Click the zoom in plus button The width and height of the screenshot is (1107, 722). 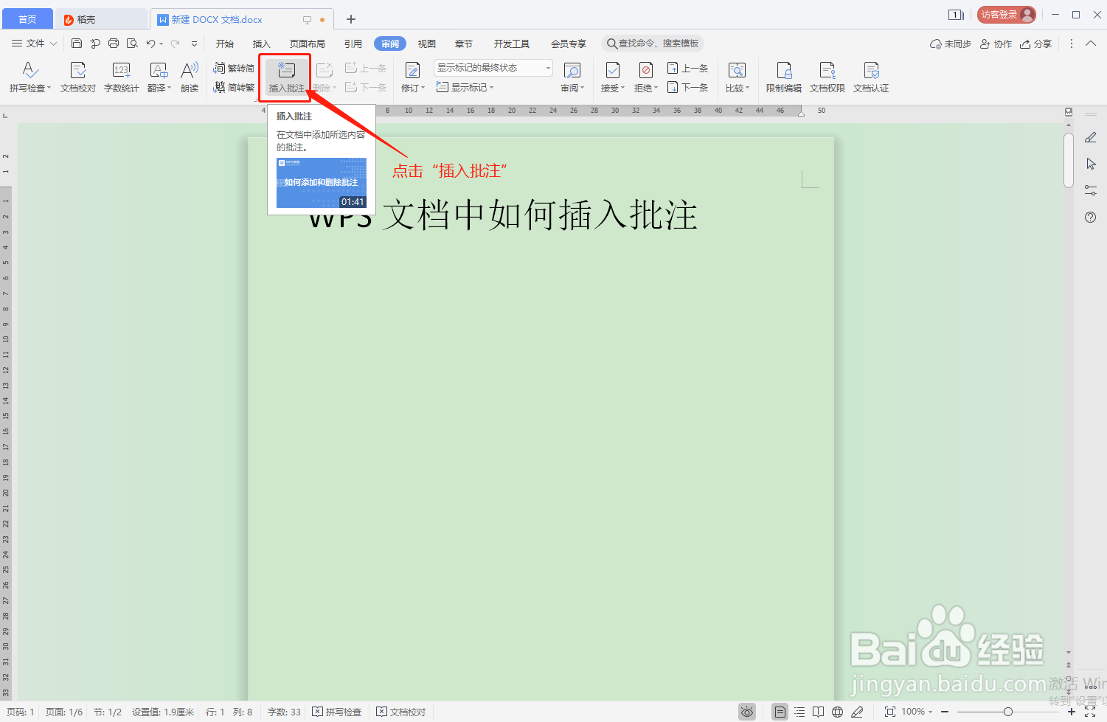(1072, 712)
